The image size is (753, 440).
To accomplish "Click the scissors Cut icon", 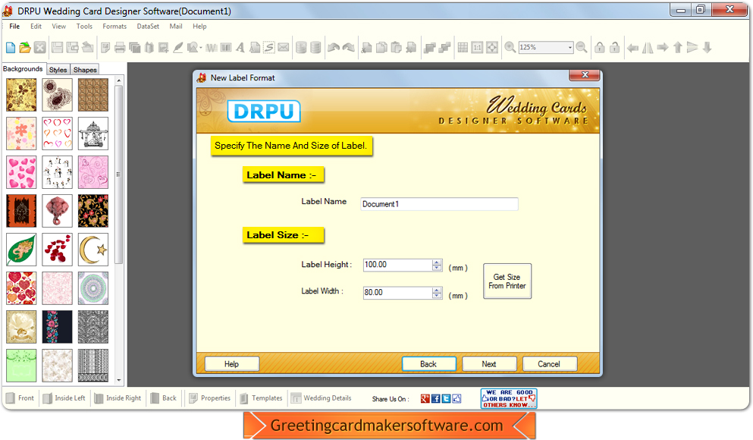I will 366,47.
